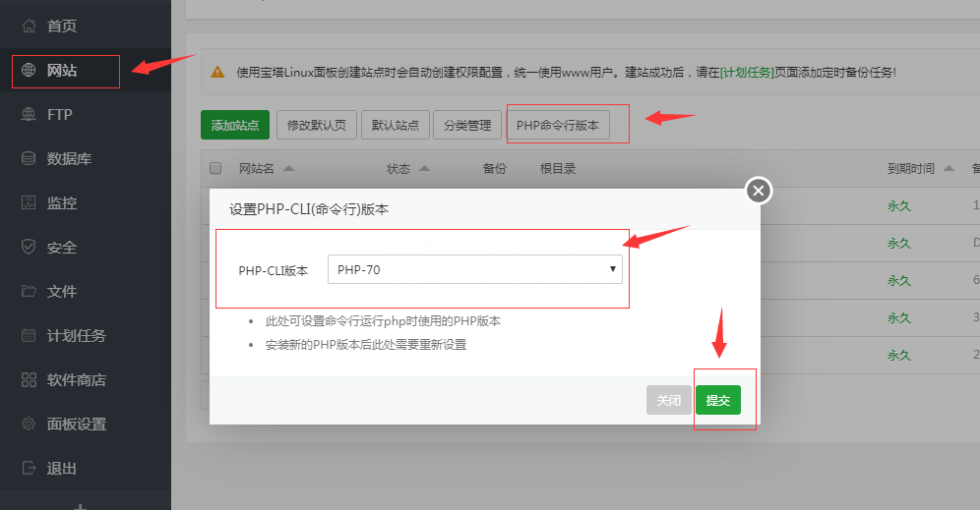Click the FTP globe icon in sidebar
The width and height of the screenshot is (980, 510).
29,114
